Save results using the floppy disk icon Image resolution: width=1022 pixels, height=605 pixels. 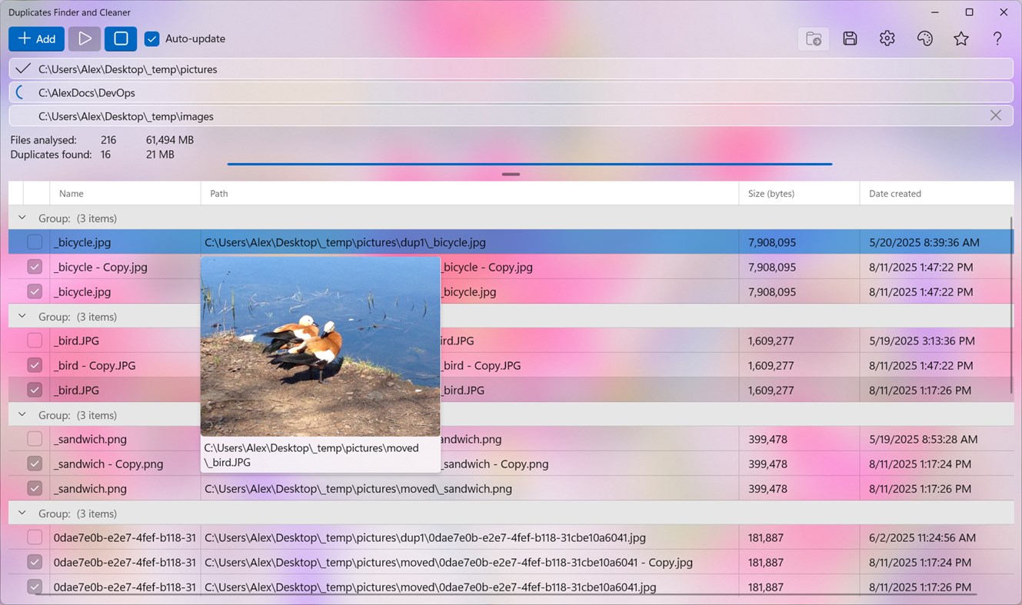coord(850,38)
